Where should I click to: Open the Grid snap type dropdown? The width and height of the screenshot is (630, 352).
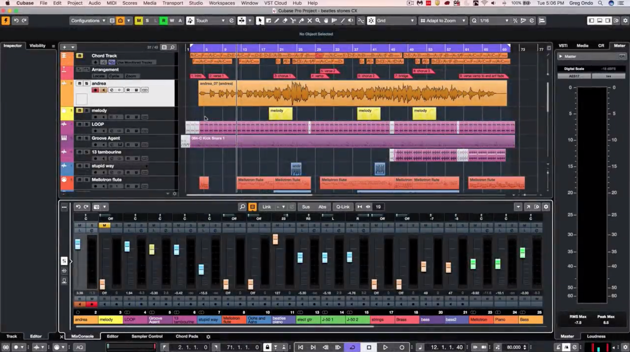click(x=395, y=21)
